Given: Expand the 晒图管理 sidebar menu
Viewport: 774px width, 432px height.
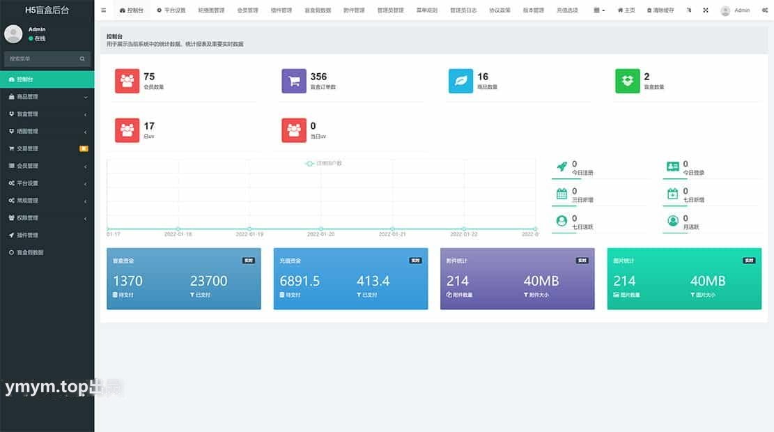Looking at the screenshot, I should [x=47, y=131].
